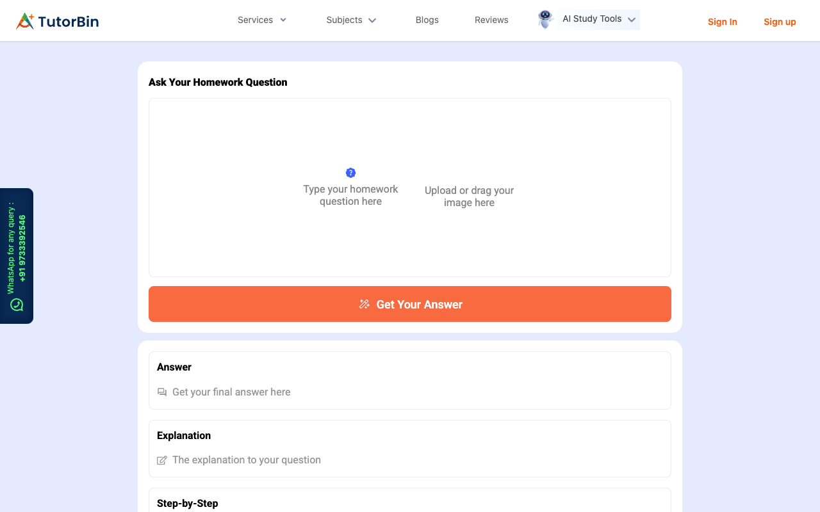Click the TutorBin logo

click(57, 21)
